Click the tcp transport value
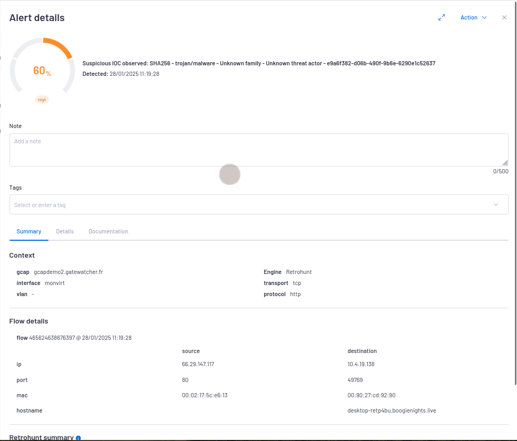Screen dimensions: 517x441 pos(297,283)
